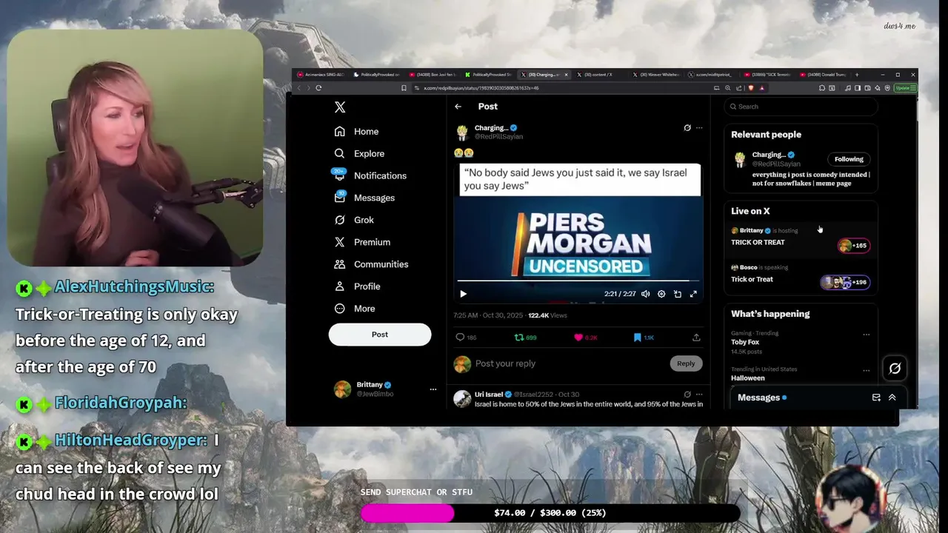Open Home in X sidebar
The image size is (948, 533).
[356, 131]
